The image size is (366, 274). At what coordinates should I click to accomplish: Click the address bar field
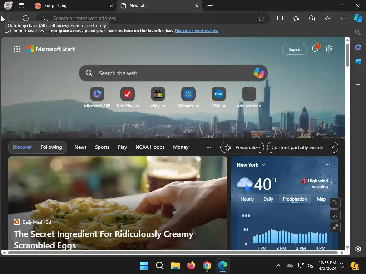[x=153, y=18]
